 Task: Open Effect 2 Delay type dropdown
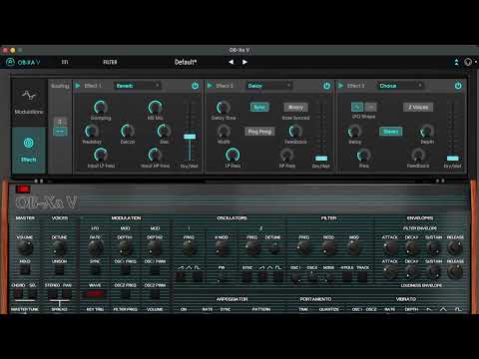(269, 86)
